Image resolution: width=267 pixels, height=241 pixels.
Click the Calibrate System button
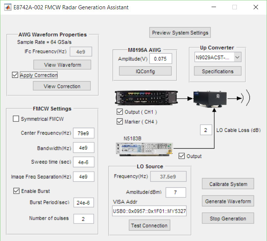tap(228, 184)
